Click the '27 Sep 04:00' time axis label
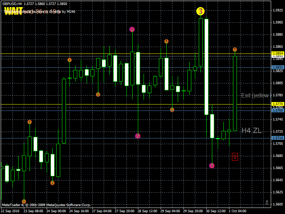Image resolution: width=285 pixels, height=214 pixels. [x=102, y=211]
